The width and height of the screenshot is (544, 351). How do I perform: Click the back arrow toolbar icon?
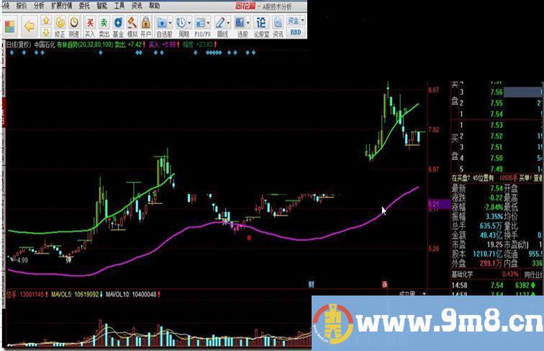pyautogui.click(x=29, y=25)
